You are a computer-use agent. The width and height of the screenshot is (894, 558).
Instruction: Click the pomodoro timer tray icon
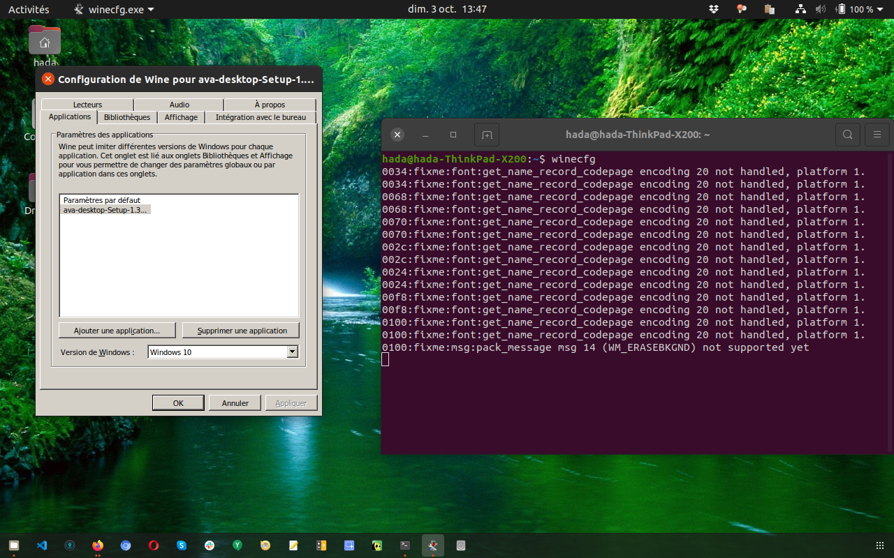[x=742, y=9]
